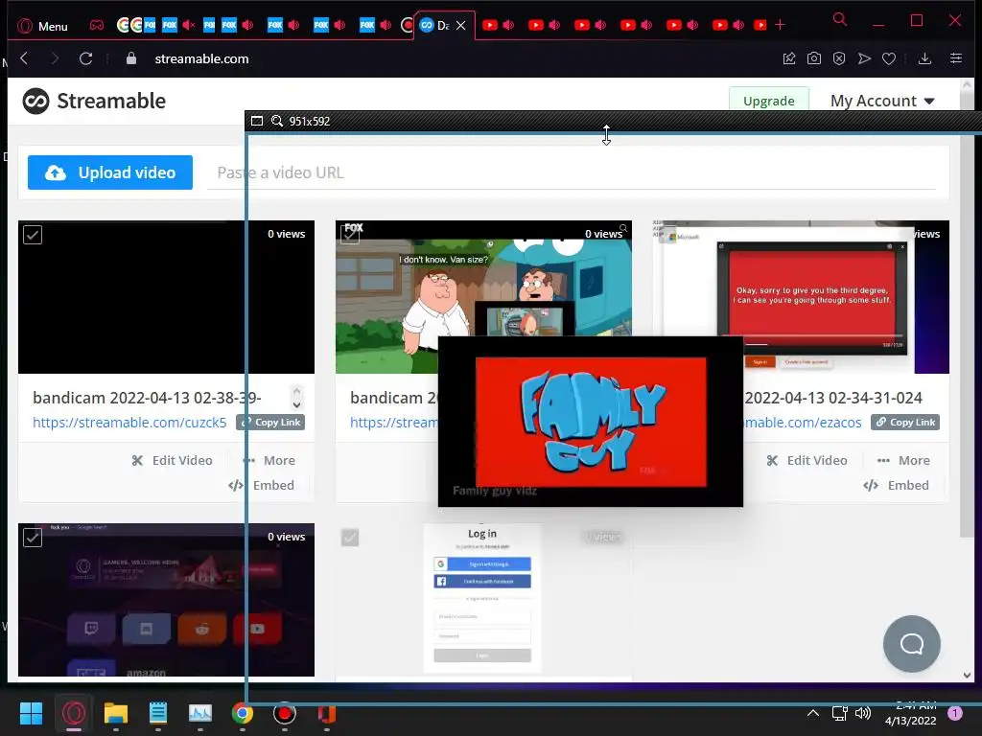This screenshot has width=982, height=736.
Task: Copy Link for streamable.com/cuzck5
Action: tap(270, 423)
